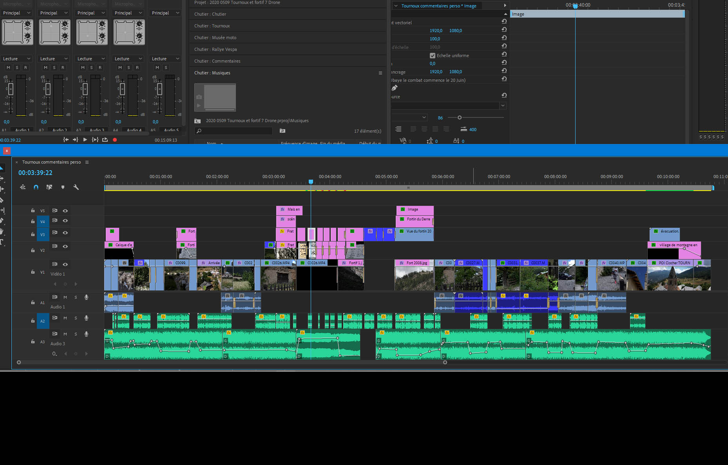The image size is (728, 465).
Task: Hide the V5 track output
Action: [65, 211]
